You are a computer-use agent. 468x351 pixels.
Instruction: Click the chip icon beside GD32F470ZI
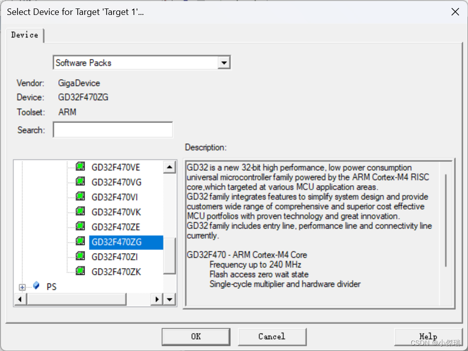80,256
